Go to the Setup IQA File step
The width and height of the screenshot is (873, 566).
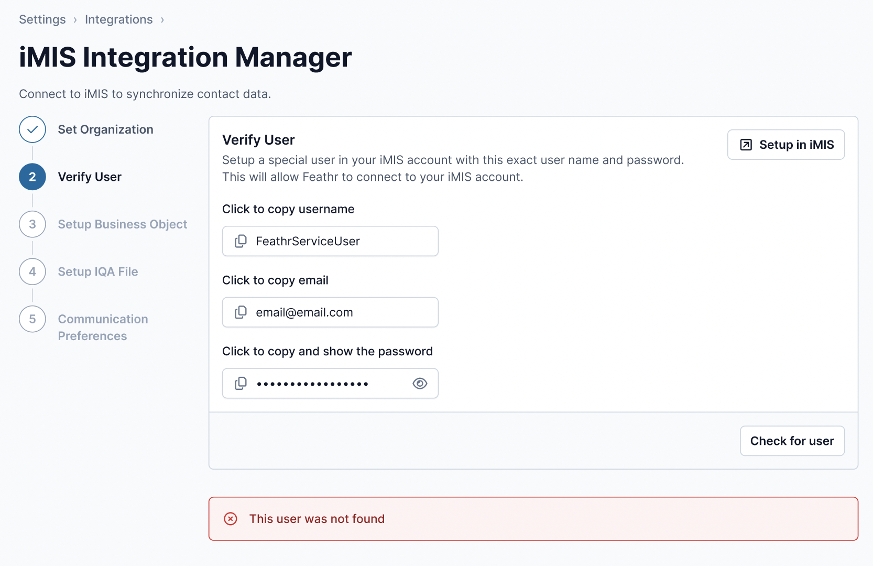98,271
